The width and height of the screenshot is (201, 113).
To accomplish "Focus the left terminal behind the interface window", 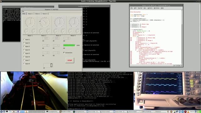I will pyautogui.click(x=12, y=31).
